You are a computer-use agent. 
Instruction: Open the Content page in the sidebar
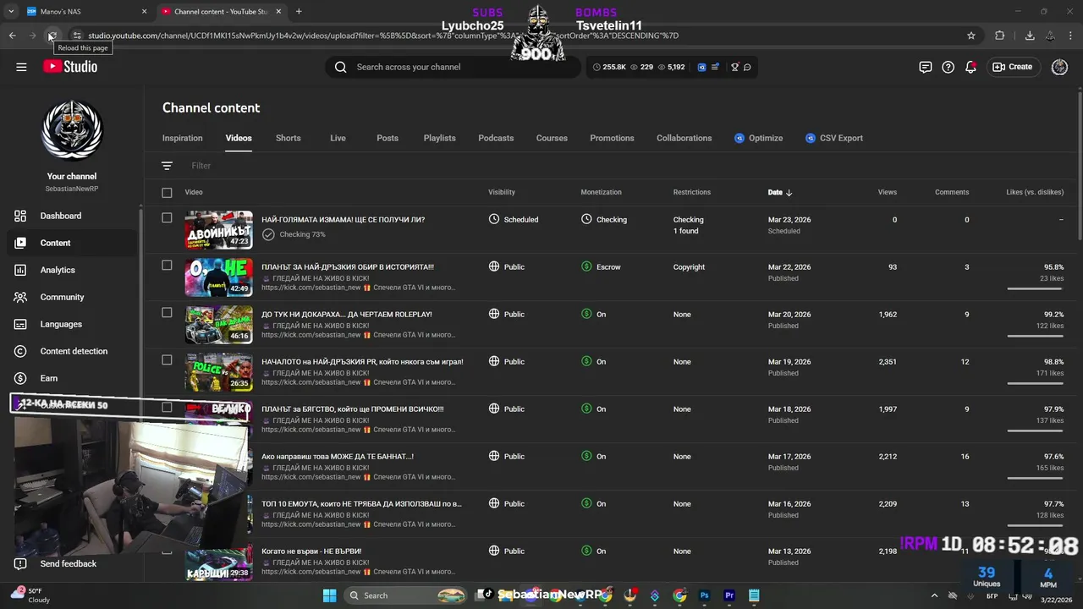[x=71, y=243]
